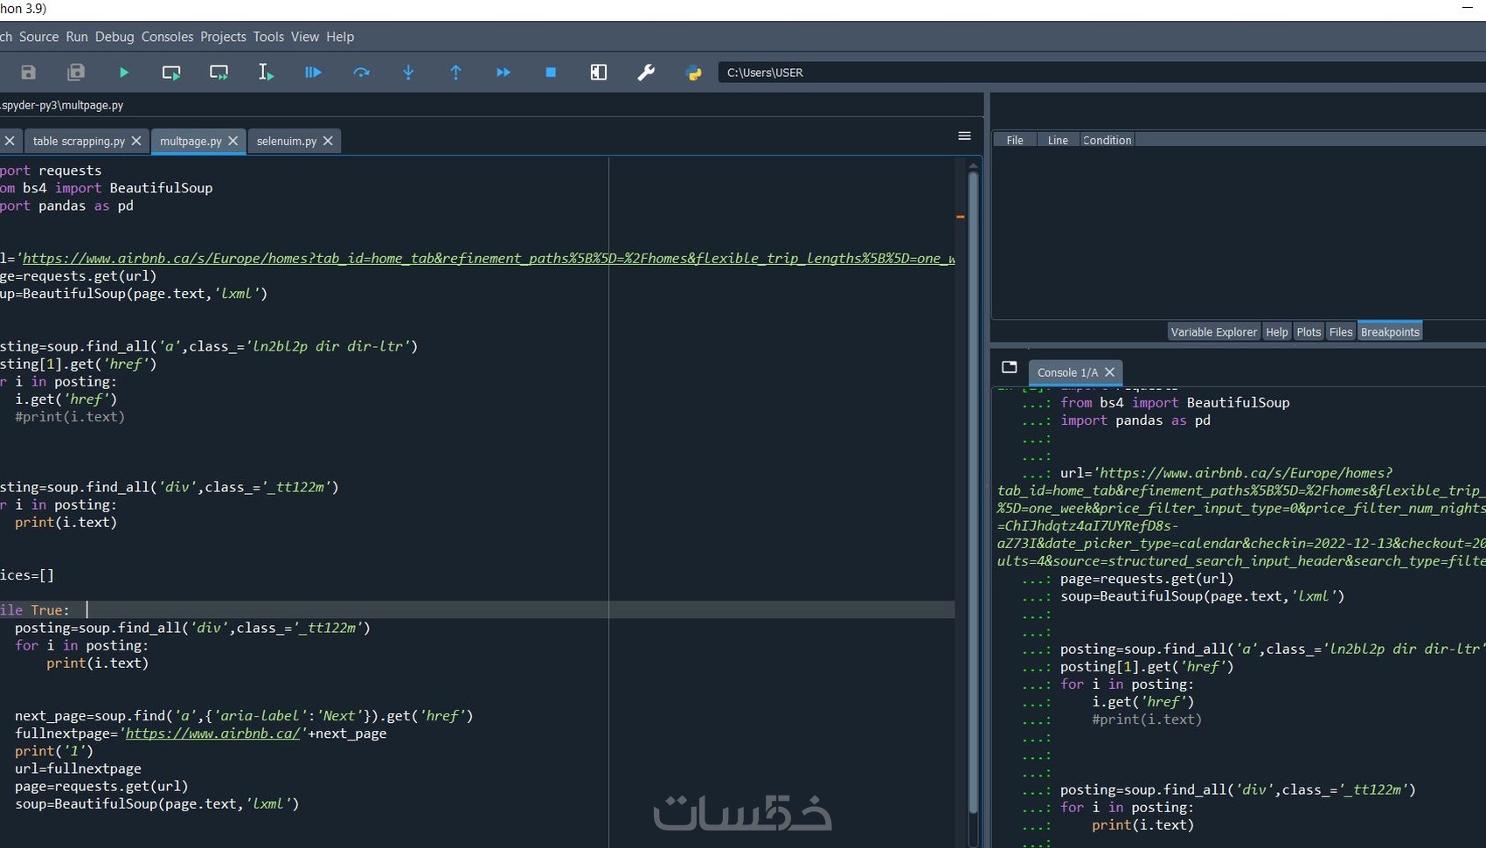Open the editor pane options hamburger menu
1486x848 pixels.
click(x=964, y=136)
